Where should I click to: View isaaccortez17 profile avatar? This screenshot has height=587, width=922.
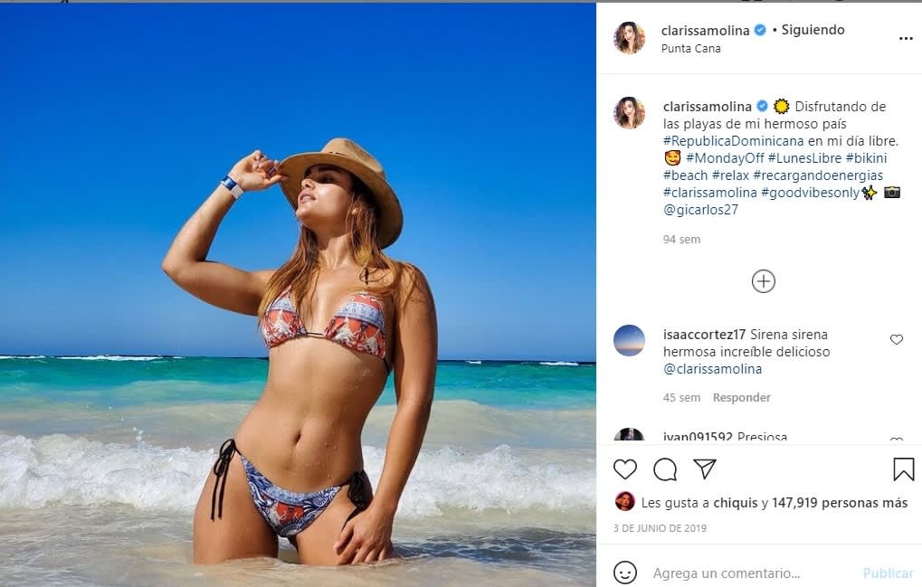[629, 340]
